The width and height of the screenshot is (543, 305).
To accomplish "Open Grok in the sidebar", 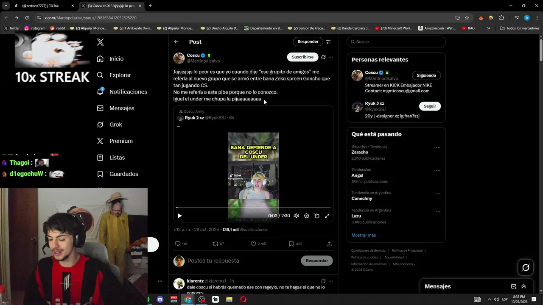I will [109, 125].
